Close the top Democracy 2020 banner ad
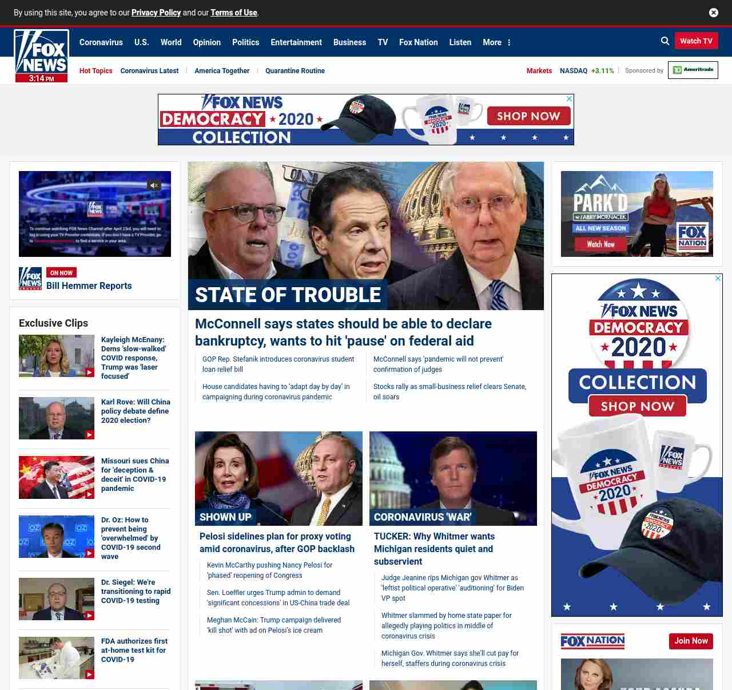 [569, 99]
